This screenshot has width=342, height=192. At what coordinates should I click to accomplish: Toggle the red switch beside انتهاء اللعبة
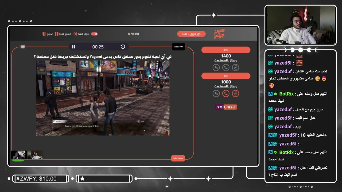point(94,34)
